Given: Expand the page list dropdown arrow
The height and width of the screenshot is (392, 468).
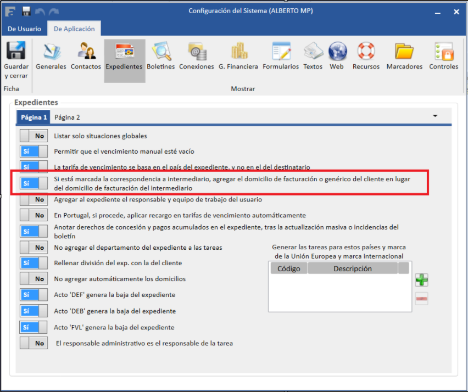Looking at the screenshot, I should coord(435,116).
